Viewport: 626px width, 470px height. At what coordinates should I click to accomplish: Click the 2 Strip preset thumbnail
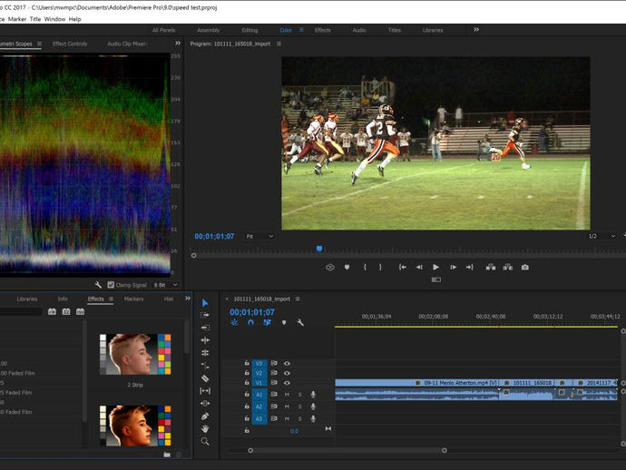pos(137,353)
